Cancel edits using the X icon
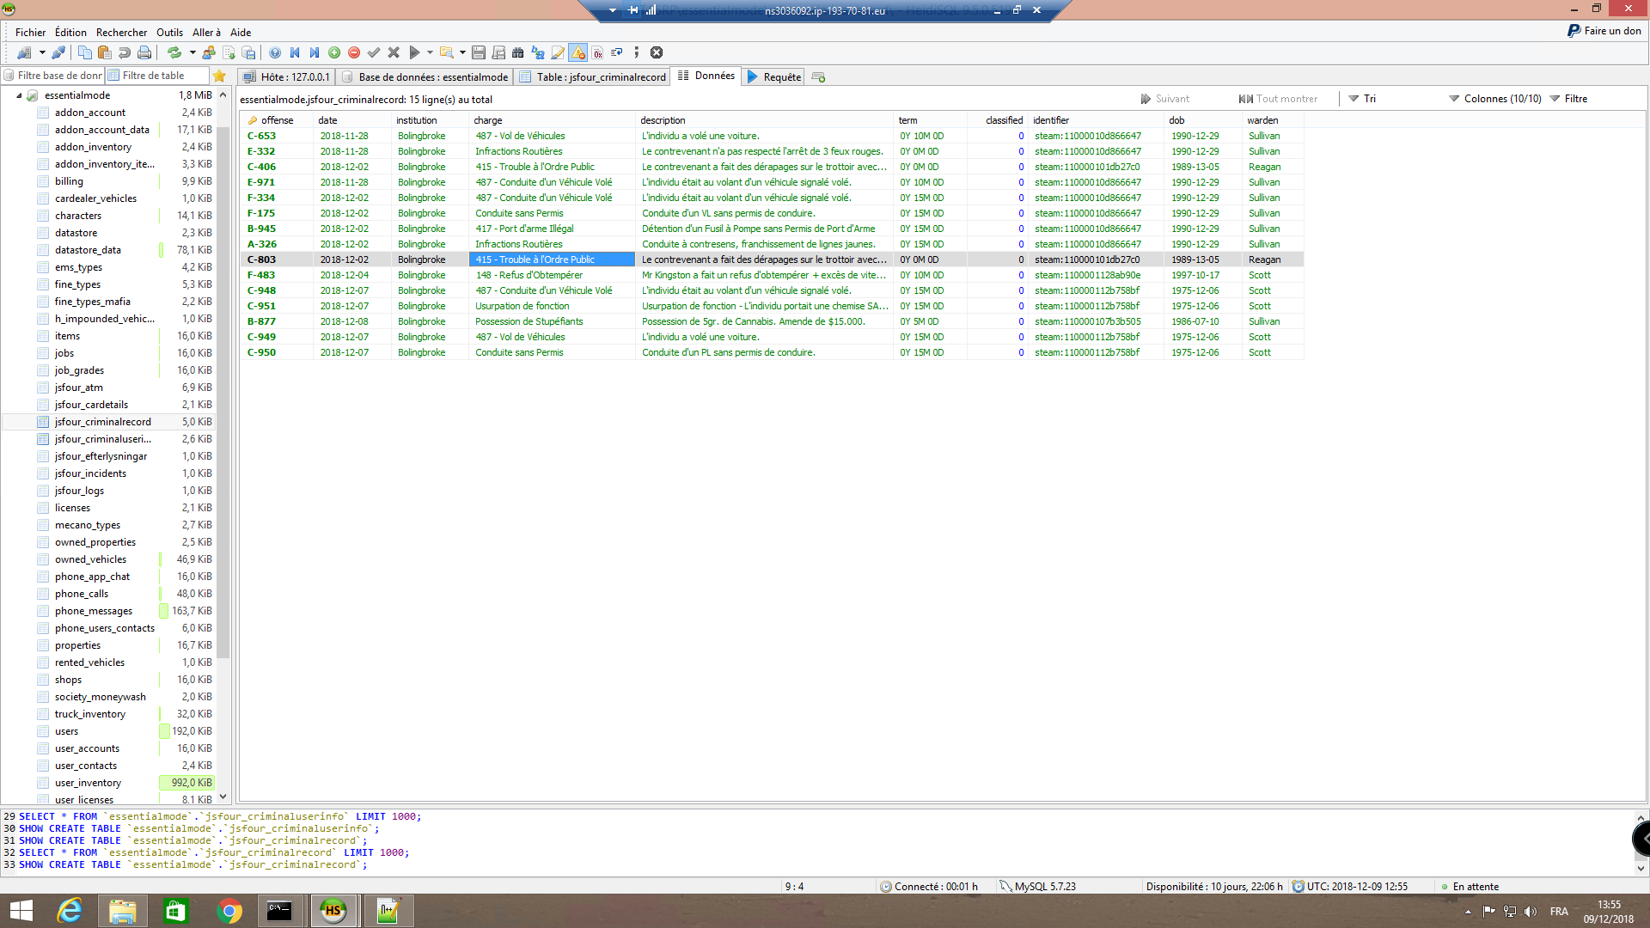This screenshot has width=1650, height=928. tap(394, 52)
